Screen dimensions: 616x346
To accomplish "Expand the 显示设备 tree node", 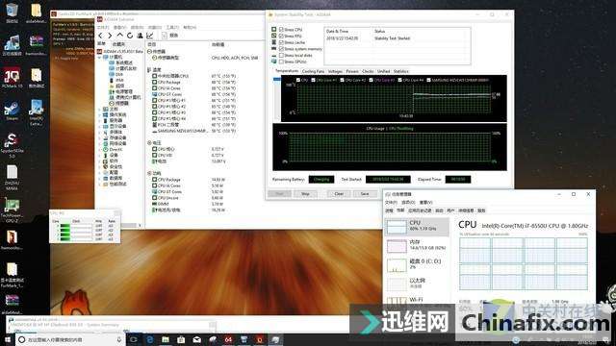I will (x=100, y=126).
